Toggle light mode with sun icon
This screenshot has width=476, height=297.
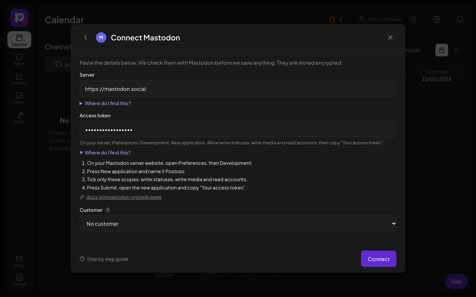pos(413,19)
